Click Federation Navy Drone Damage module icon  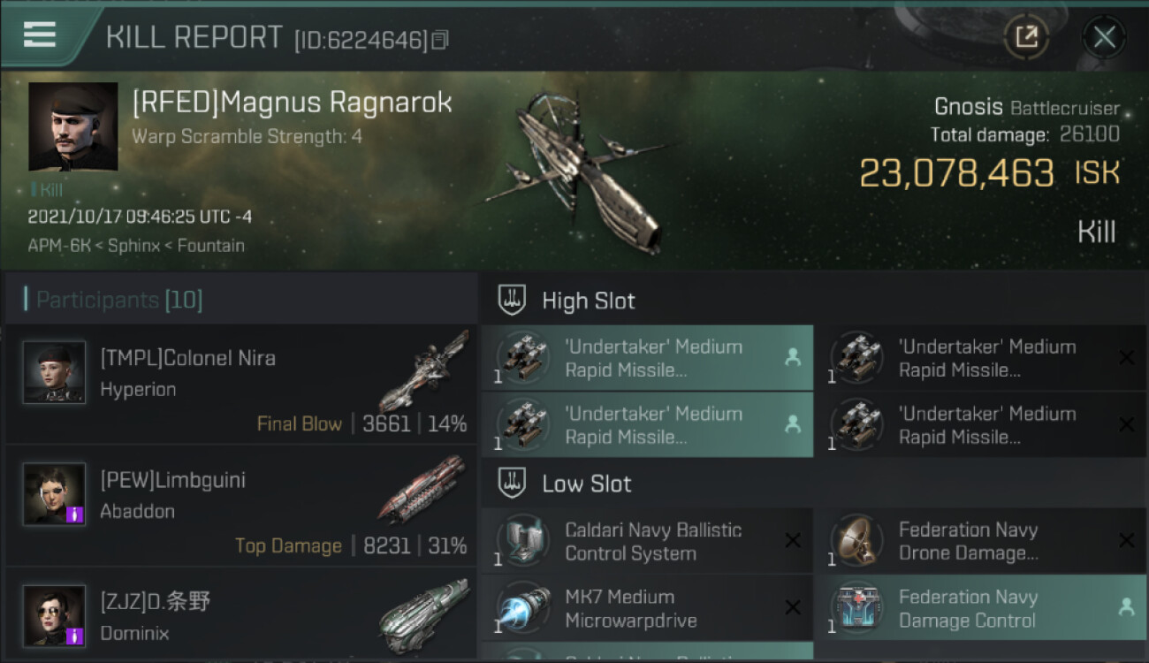[x=858, y=539]
